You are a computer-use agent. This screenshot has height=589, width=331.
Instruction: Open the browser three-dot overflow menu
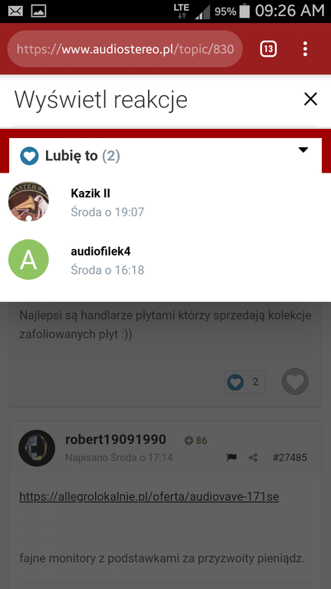click(x=305, y=49)
